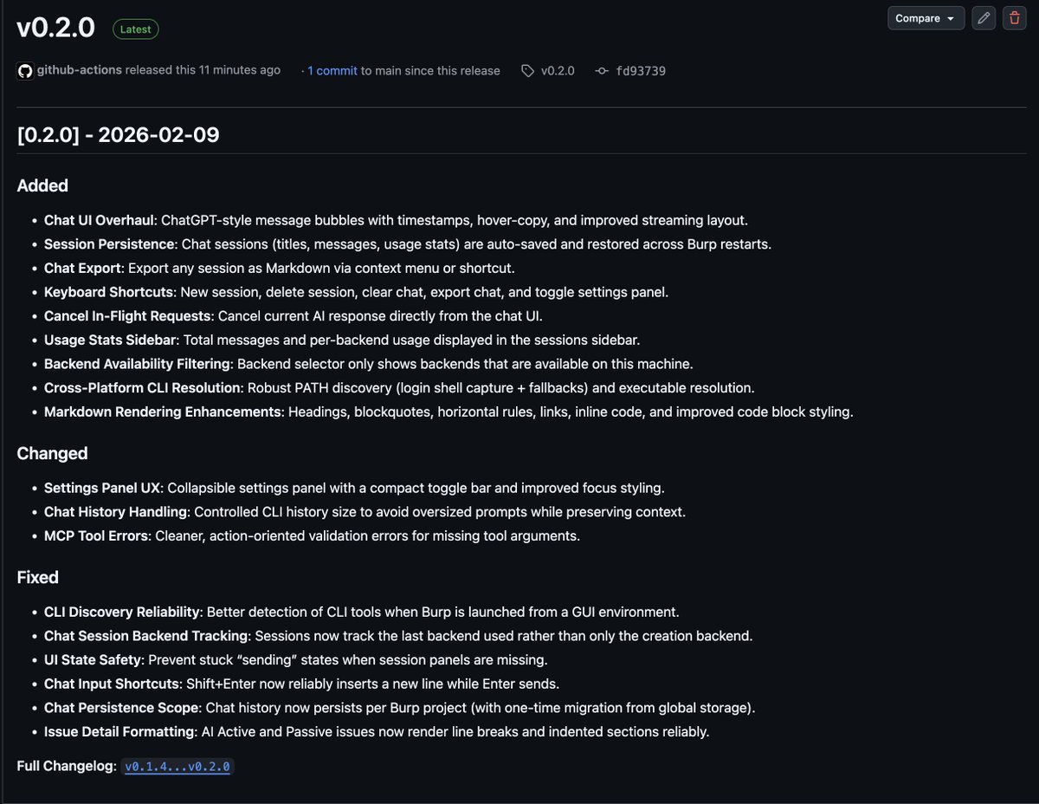Click 'Chat Session Backend Tracking' bullet text

click(145, 636)
